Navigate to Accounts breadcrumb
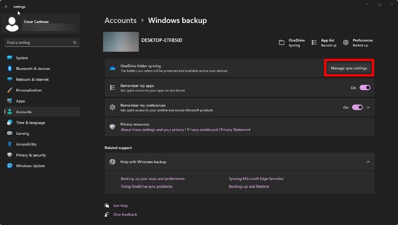The width and height of the screenshot is (398, 225). 120,20
